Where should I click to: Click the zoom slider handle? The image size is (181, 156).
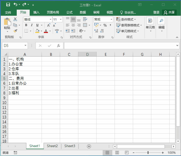[148, 152]
